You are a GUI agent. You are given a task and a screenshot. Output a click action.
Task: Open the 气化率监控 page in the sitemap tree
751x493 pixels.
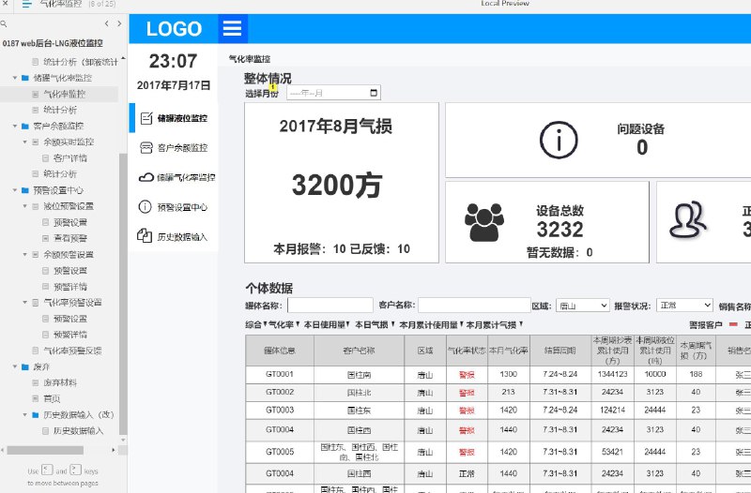(65, 95)
